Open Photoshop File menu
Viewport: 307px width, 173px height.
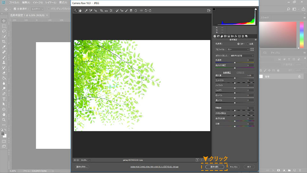click(14, 3)
